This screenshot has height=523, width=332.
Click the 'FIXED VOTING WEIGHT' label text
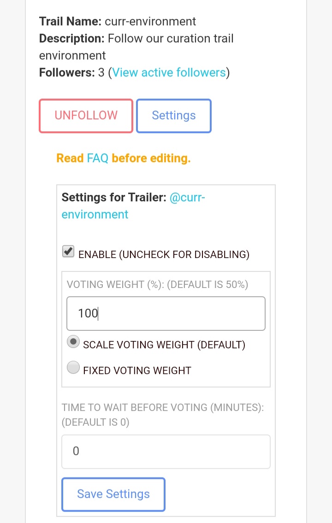pyautogui.click(x=137, y=370)
